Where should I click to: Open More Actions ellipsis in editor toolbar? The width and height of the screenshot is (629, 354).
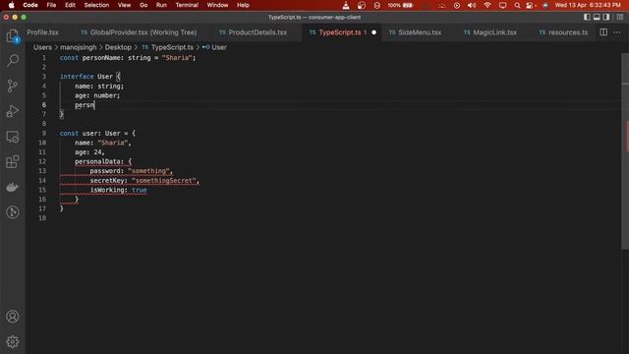pos(617,32)
